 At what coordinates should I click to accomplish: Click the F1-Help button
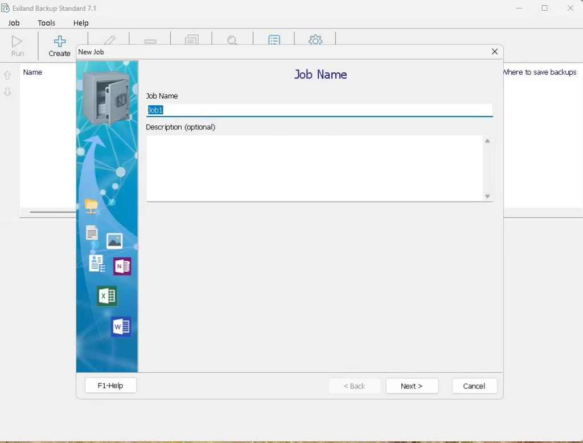coord(110,385)
